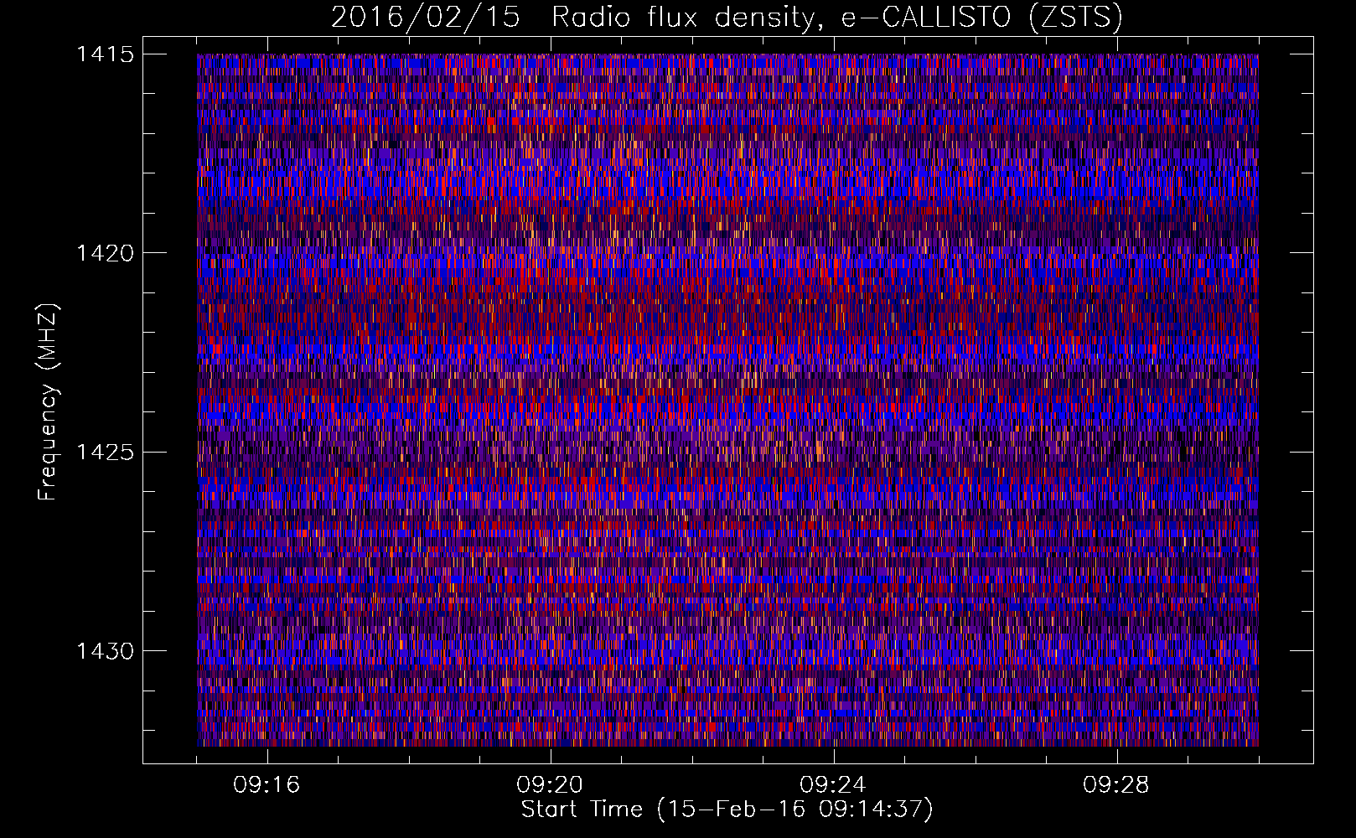Screen dimensions: 1356x838
Task: Click the plot title '2016/02/15 Radio flux density, e-CALLISTO (ZSTS)'
Action: [x=727, y=17]
